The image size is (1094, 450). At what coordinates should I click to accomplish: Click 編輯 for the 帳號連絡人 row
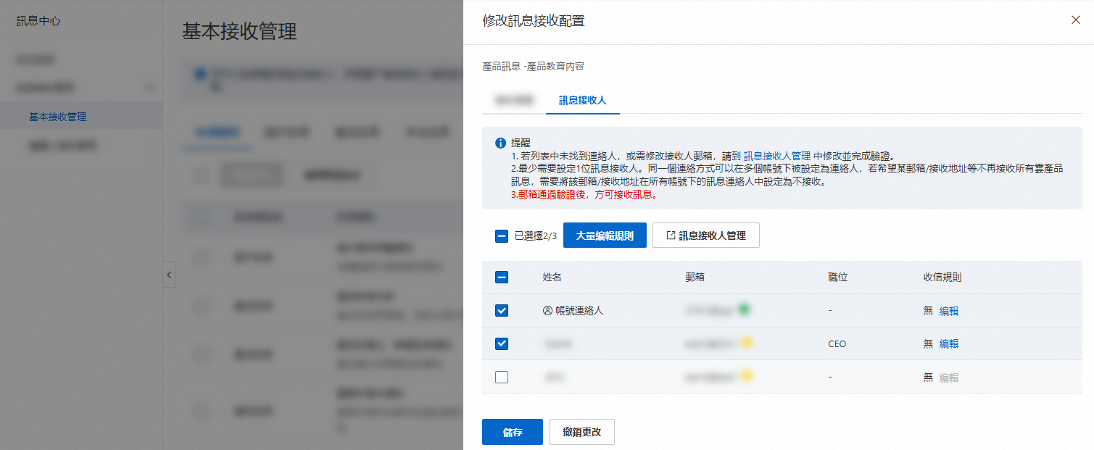click(x=949, y=311)
